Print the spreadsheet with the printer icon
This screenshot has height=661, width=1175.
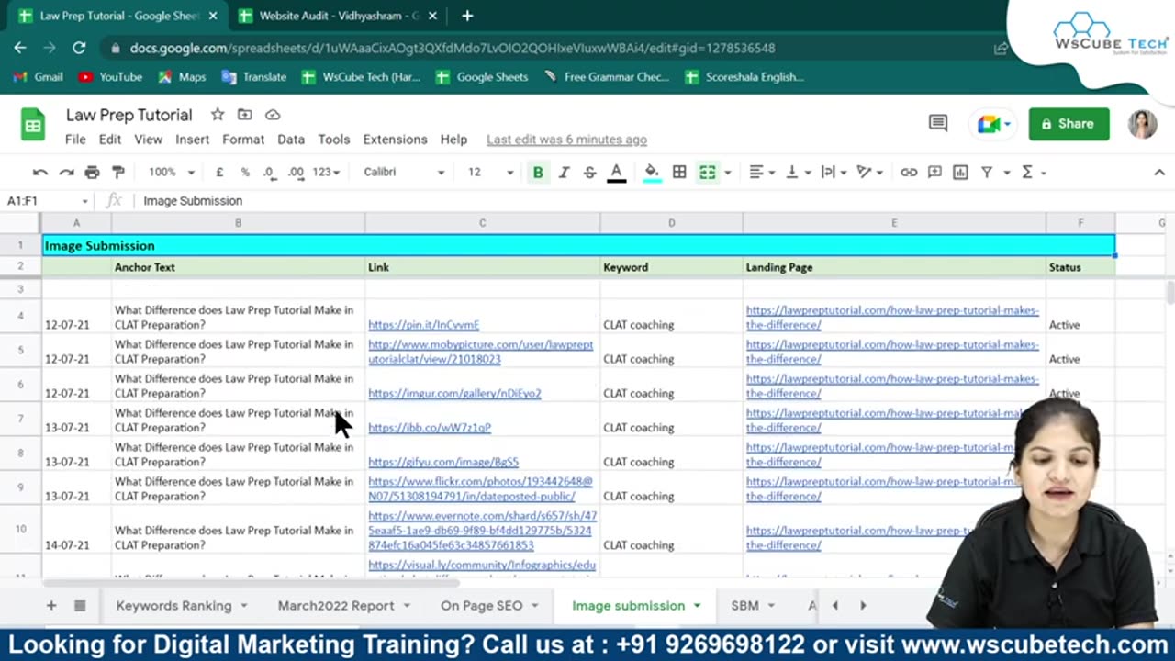(x=92, y=172)
